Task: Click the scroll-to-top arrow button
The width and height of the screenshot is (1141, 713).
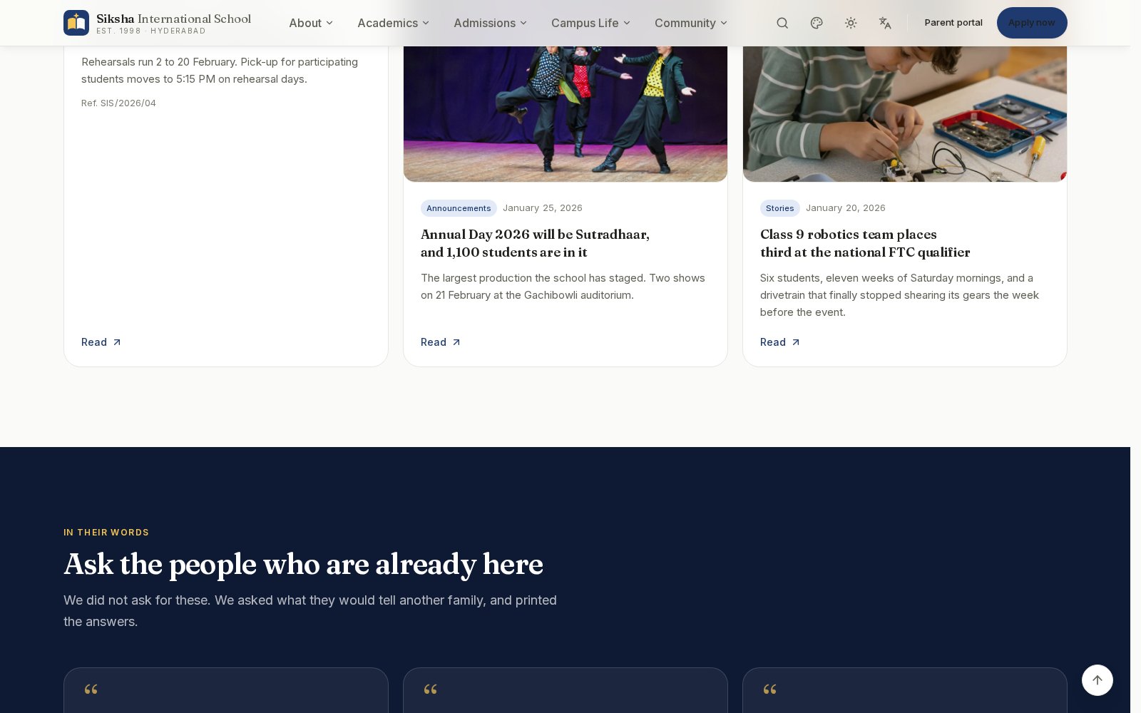Action: [x=1097, y=680]
